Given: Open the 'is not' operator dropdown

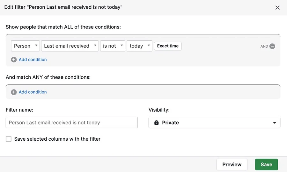Looking at the screenshot, I should point(113,46).
